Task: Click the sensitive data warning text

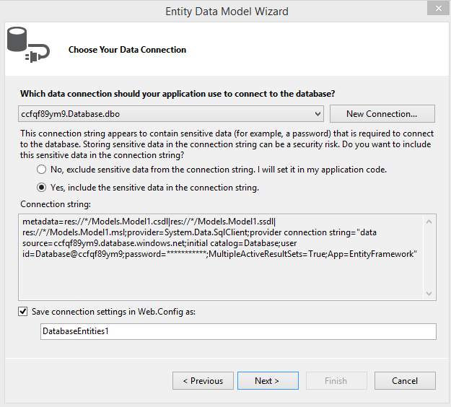Action: (227, 144)
